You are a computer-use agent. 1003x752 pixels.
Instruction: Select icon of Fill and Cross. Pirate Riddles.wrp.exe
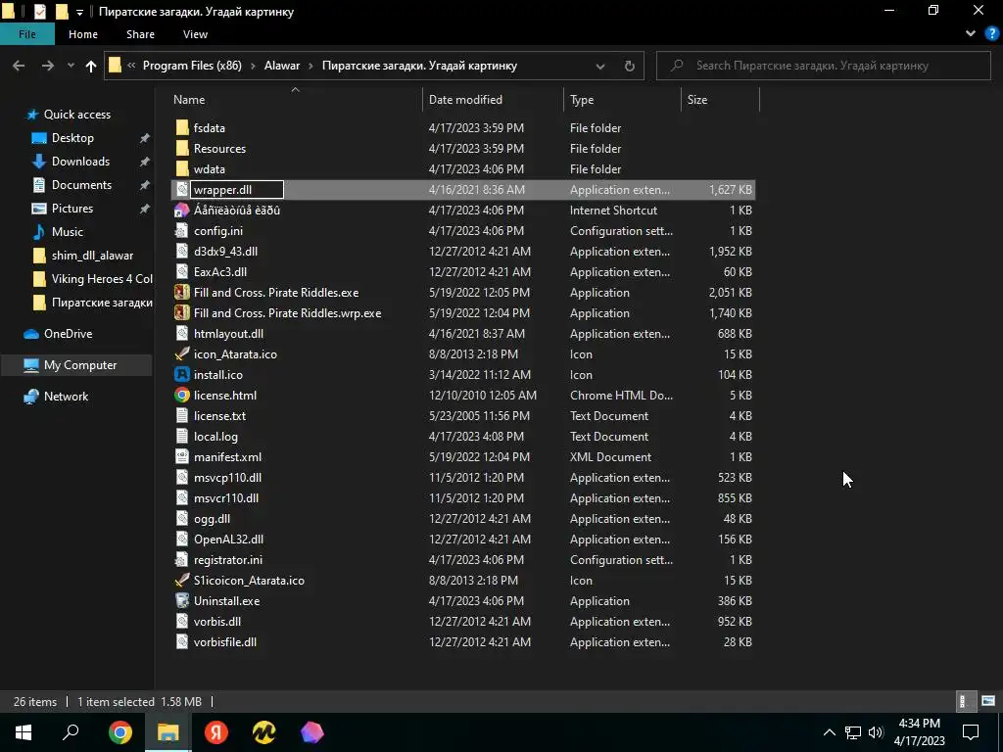click(182, 312)
